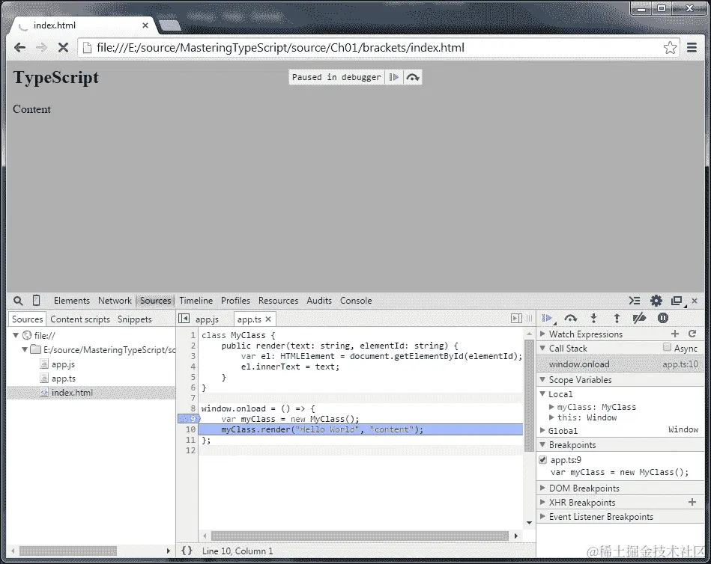Screen dimensions: 711x564
Task: Expand the Global scope
Action: pos(542,430)
